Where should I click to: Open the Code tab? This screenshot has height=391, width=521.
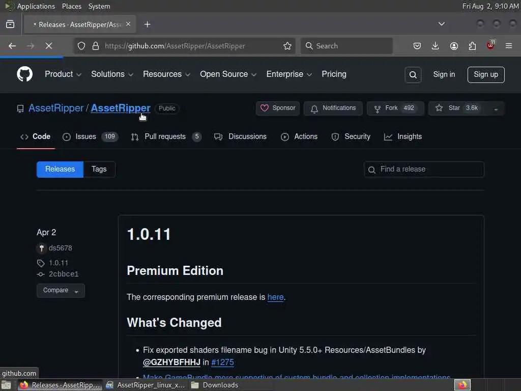coord(36,136)
